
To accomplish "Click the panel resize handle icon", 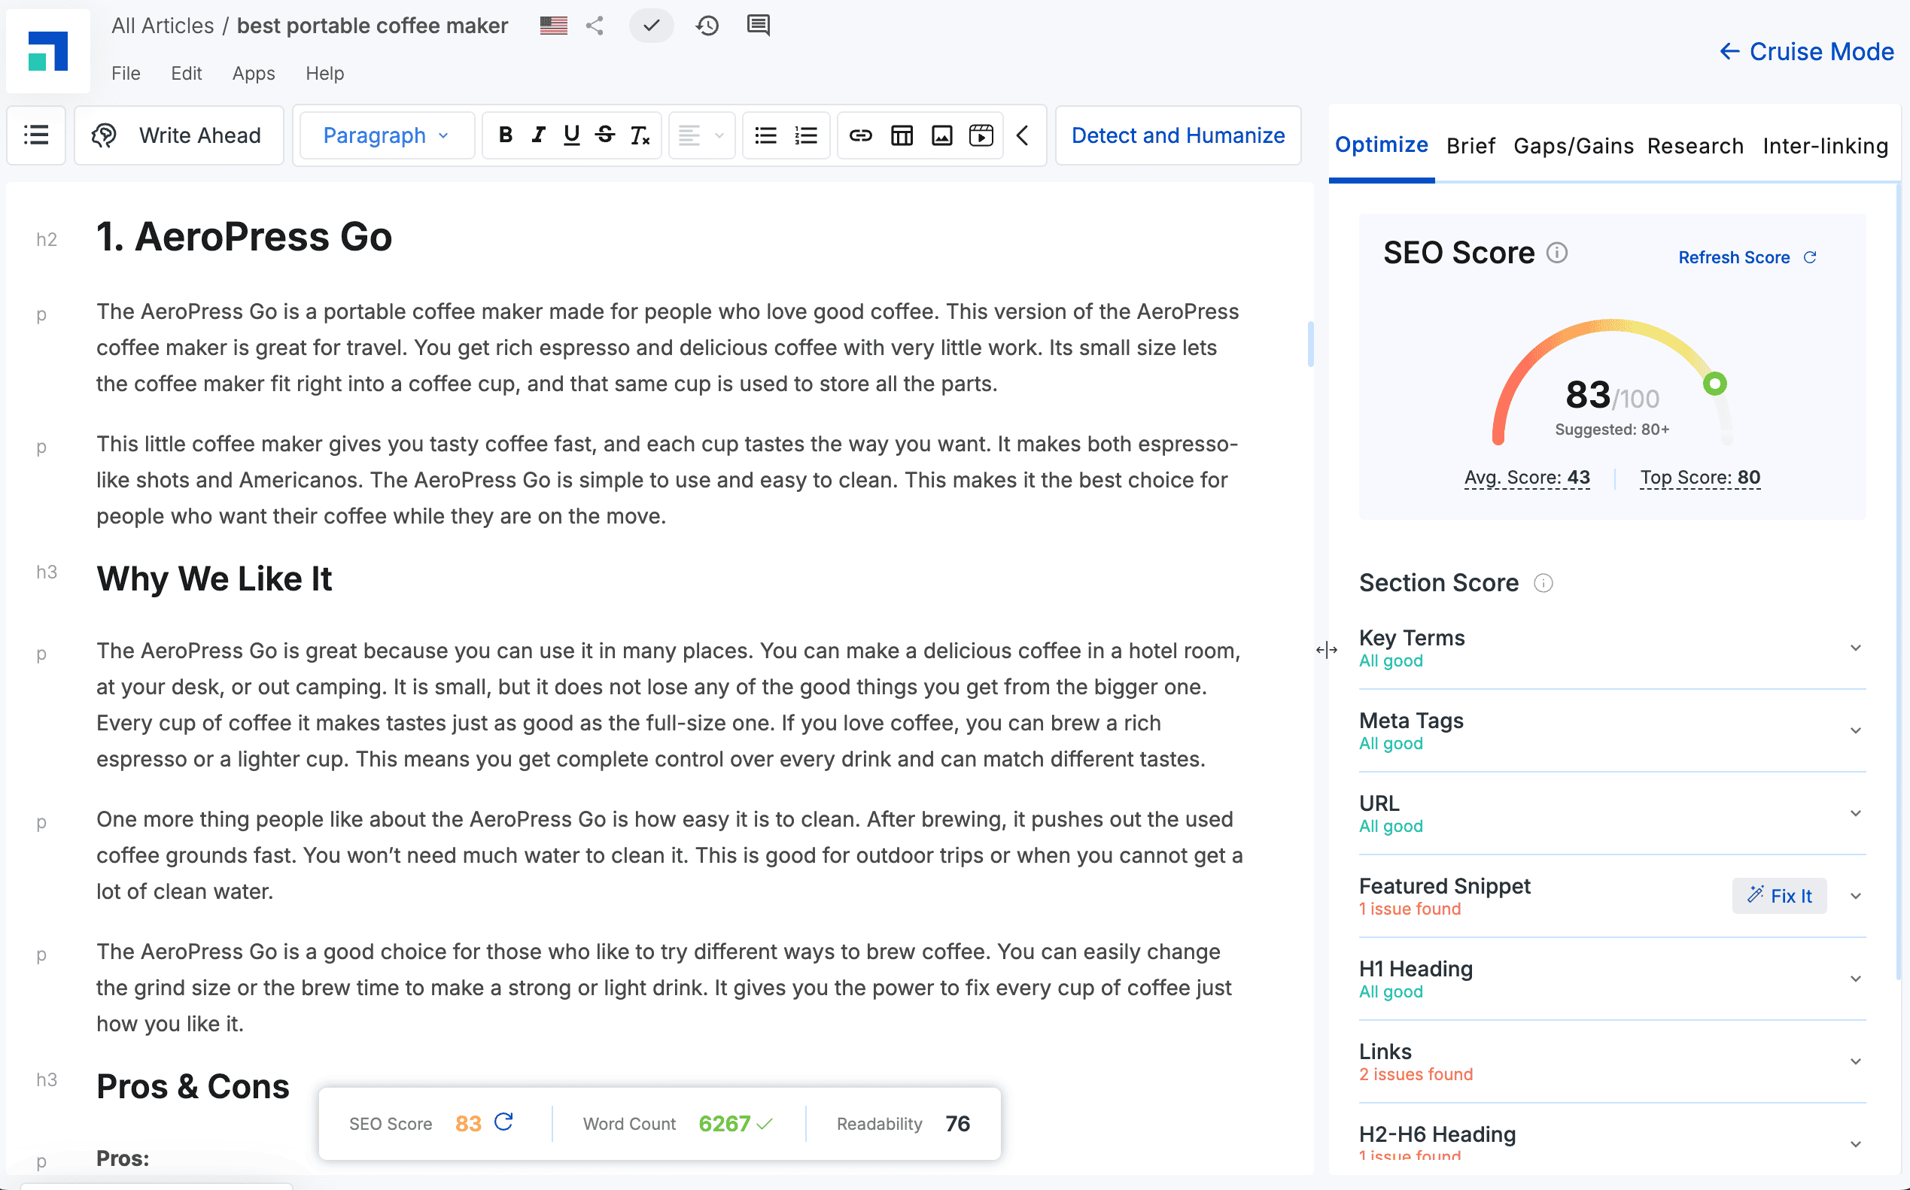I will 1327,650.
